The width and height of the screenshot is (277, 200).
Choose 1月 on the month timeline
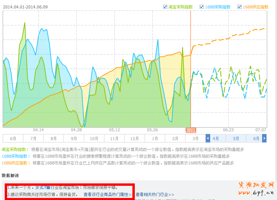tap(155, 138)
